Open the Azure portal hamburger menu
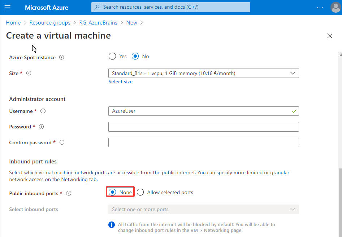342x237 pixels. click(8, 8)
